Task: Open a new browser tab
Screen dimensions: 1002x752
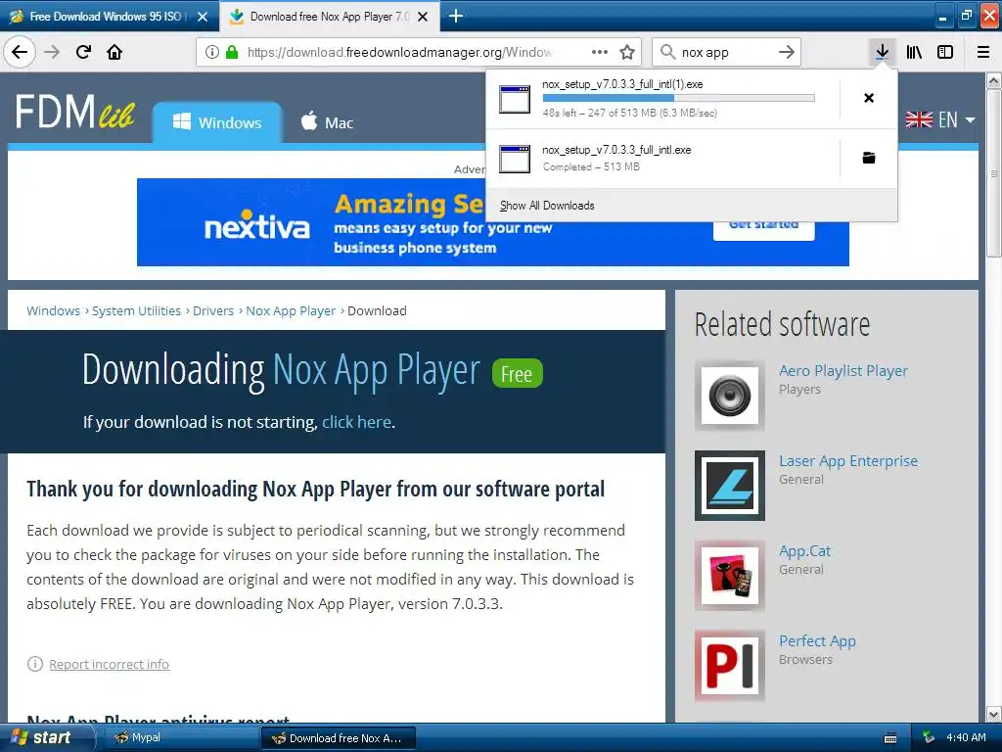Action: click(x=456, y=16)
